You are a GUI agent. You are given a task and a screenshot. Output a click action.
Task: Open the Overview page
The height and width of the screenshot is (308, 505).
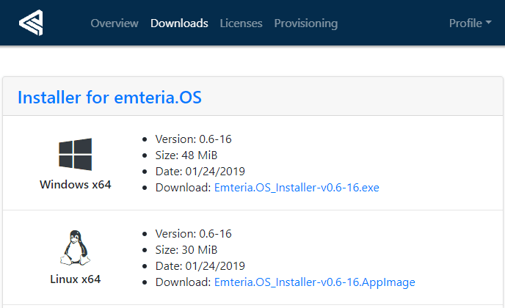(x=115, y=23)
